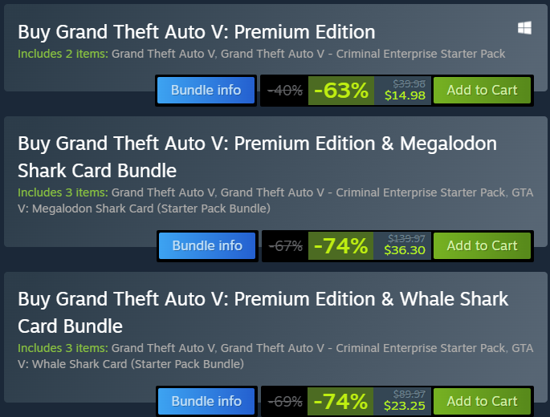Click the "Includes 2 items" text
Image resolution: width=550 pixels, height=417 pixels.
click(63, 54)
